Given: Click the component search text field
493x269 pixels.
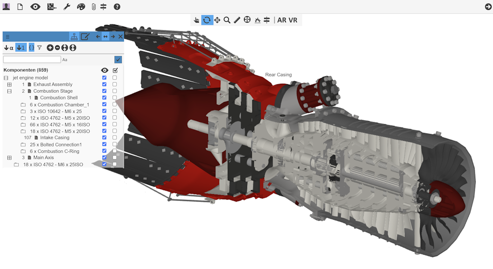Looking at the screenshot, I should tap(32, 60).
